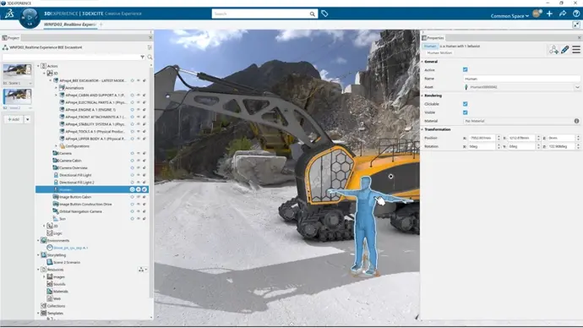Click the Human Motion behavior label
Image resolution: width=583 pixels, height=328 pixels.
click(x=439, y=52)
